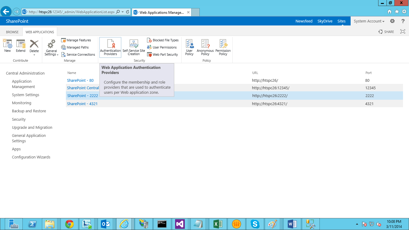Click URL http://htspc26/ cell

(x=265, y=80)
